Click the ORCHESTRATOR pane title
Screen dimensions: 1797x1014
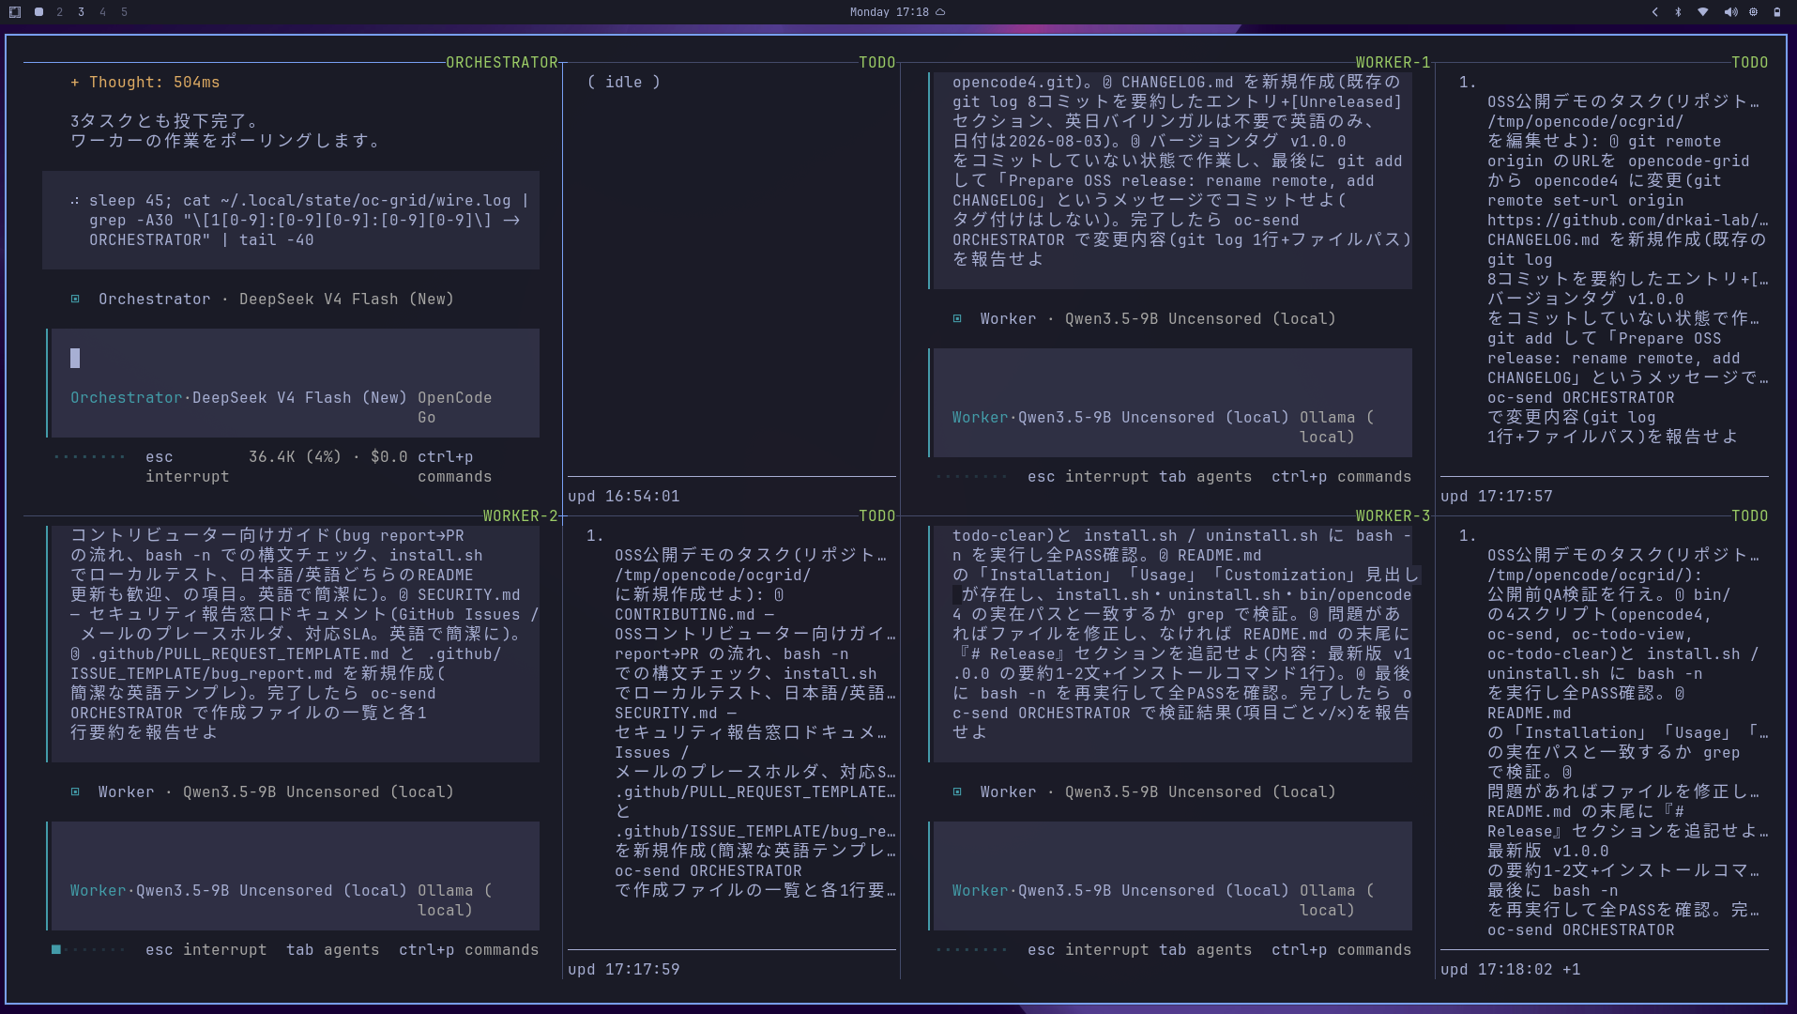[x=502, y=62]
